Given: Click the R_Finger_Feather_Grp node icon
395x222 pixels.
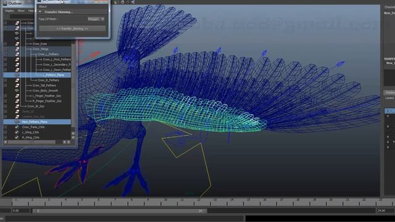Looking at the screenshot, I should point(17,101).
